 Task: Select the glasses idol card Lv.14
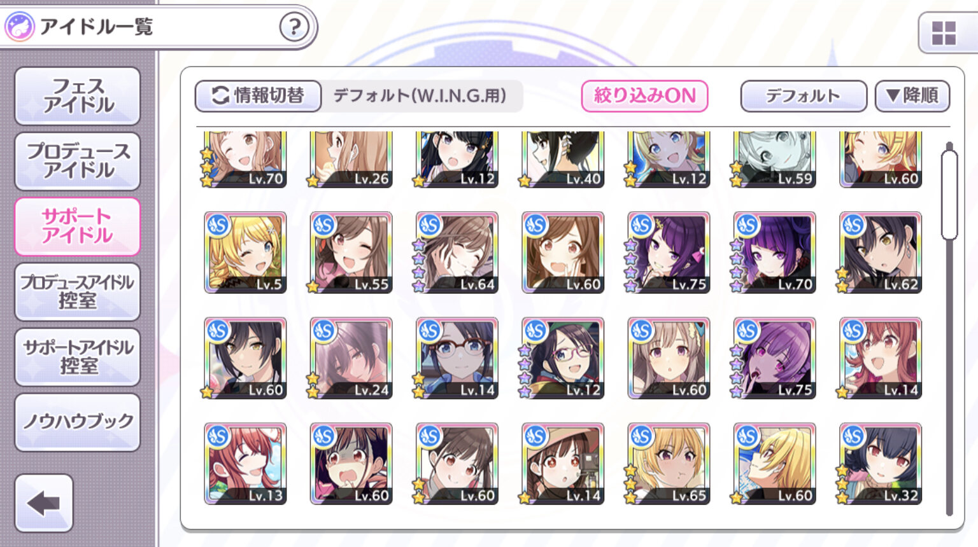457,358
